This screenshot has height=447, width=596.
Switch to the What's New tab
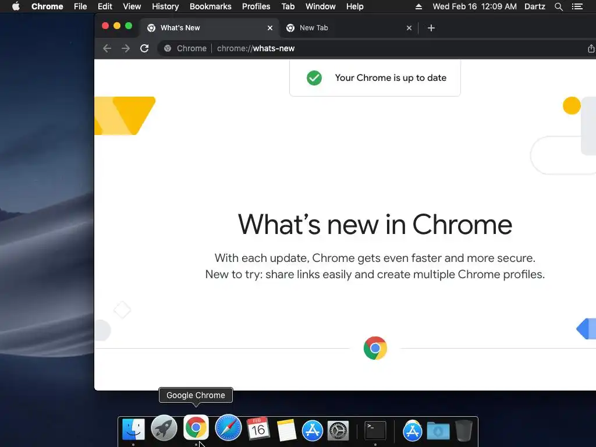(210, 28)
